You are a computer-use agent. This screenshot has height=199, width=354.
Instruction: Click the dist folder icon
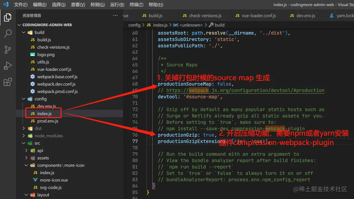[30, 128]
